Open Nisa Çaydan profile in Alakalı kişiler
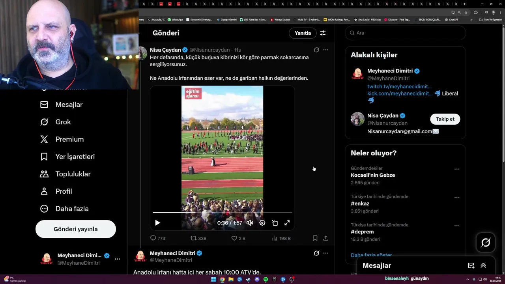Viewport: 505px width, 284px height. tap(383, 116)
